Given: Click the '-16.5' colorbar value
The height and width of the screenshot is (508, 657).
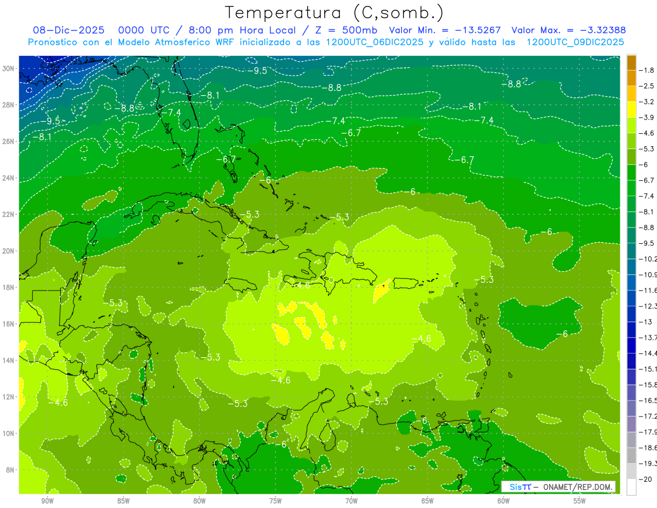Looking at the screenshot, I should pyautogui.click(x=648, y=401).
